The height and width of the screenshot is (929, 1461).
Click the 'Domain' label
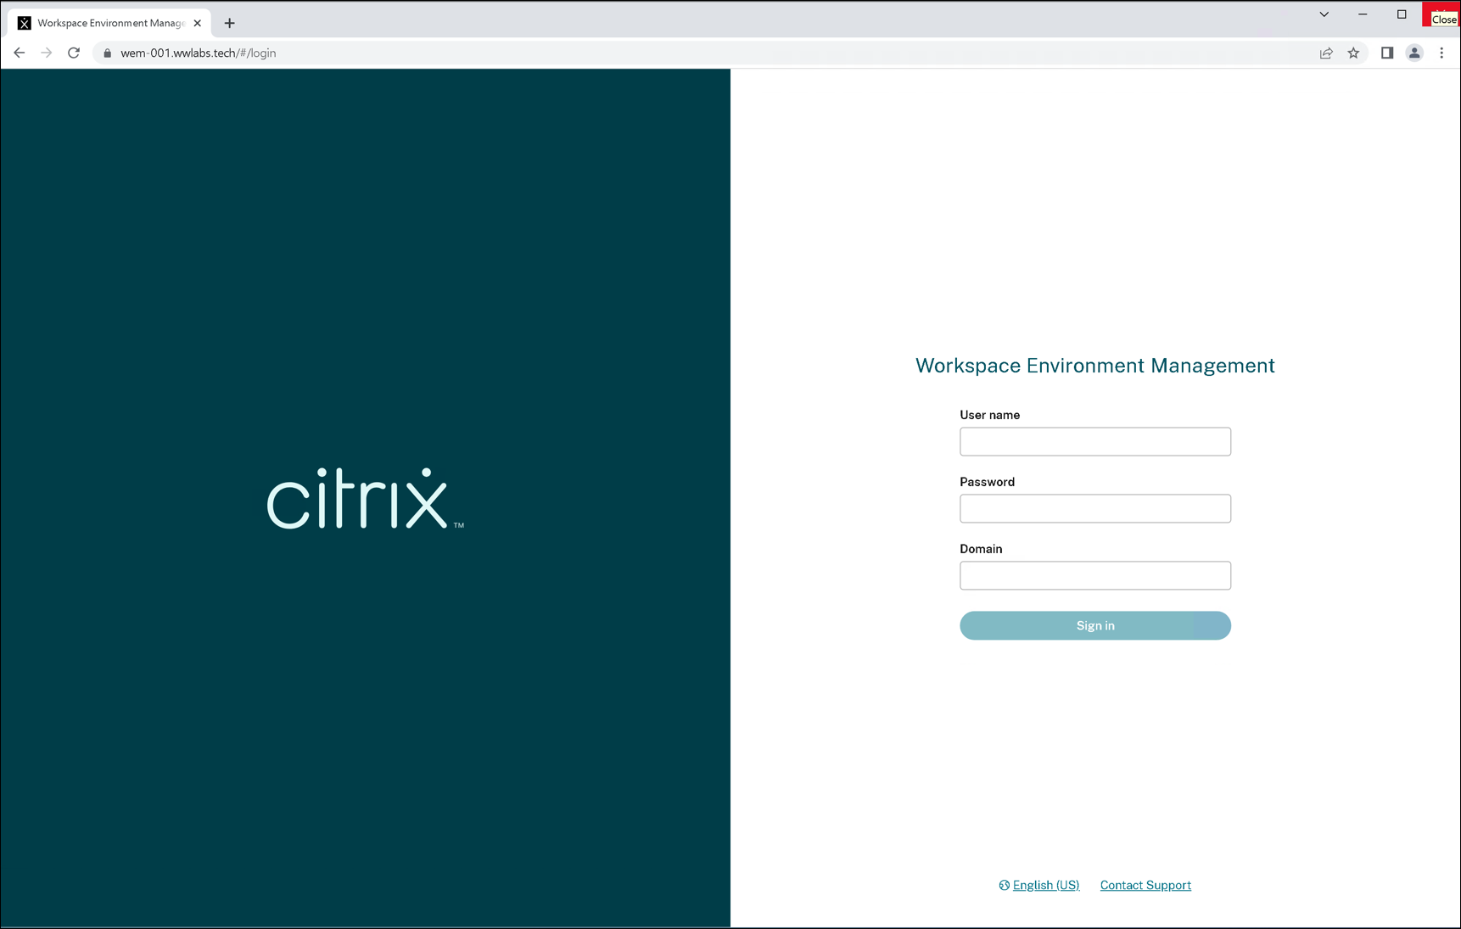pyautogui.click(x=982, y=549)
